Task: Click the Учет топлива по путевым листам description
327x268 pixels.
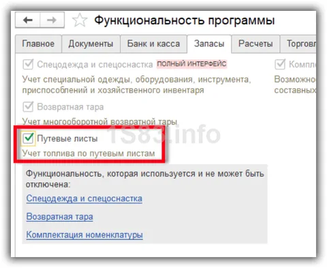Action: (89, 154)
